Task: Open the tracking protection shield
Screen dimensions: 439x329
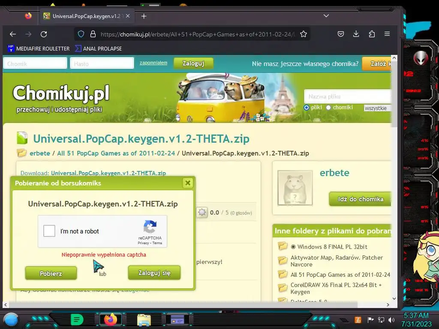Action: [x=81, y=34]
